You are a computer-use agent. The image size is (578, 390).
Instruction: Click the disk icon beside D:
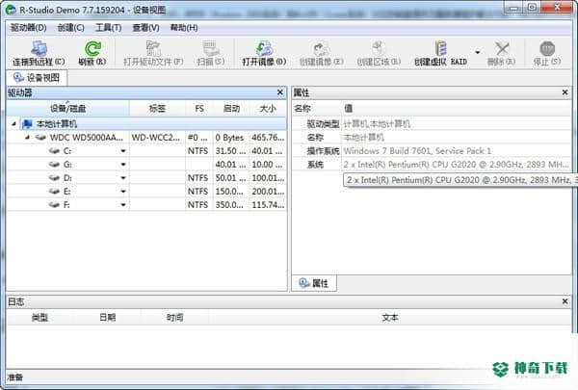tap(54, 178)
